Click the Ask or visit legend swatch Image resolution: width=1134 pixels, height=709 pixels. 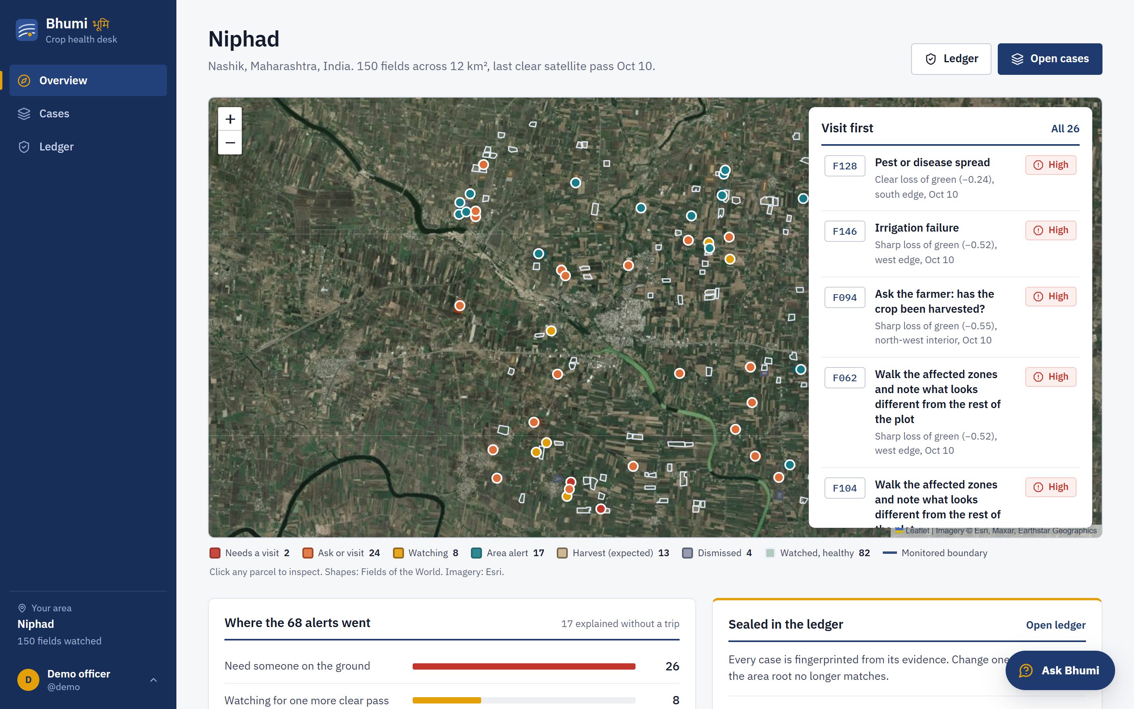[x=308, y=553]
